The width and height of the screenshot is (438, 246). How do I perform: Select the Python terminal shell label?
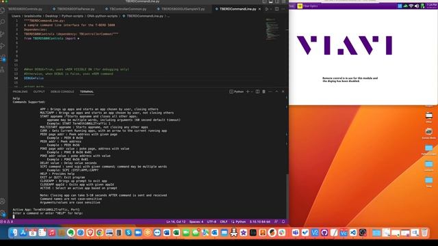click(x=237, y=92)
